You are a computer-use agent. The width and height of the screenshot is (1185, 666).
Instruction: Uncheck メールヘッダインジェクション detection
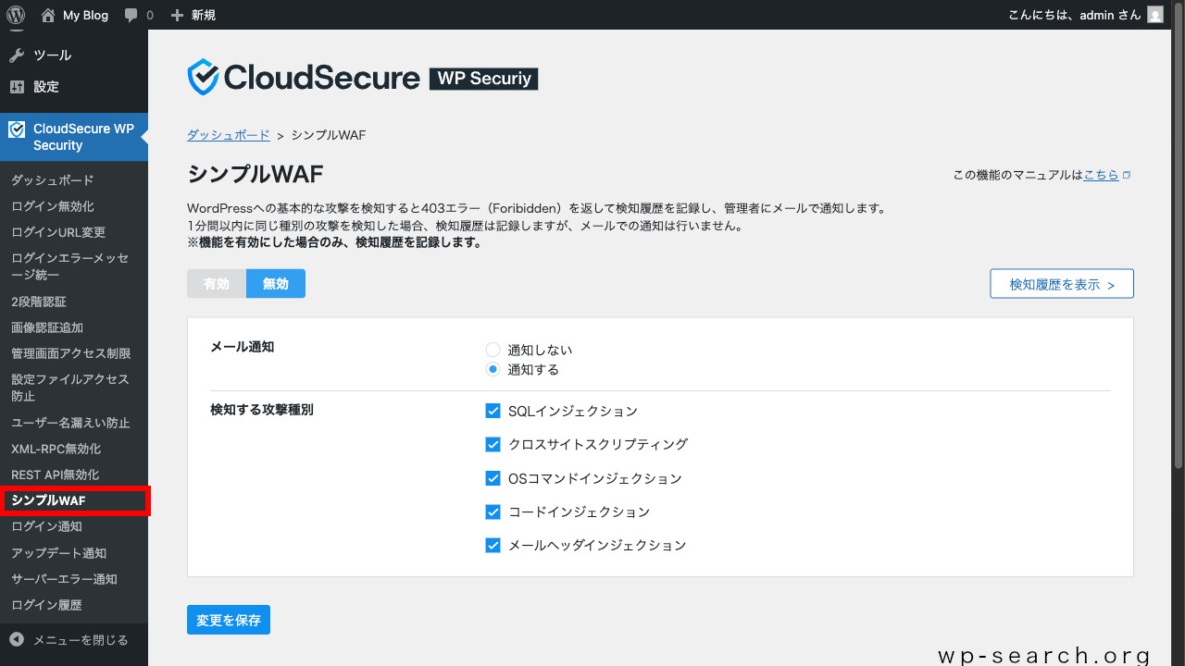[493, 545]
